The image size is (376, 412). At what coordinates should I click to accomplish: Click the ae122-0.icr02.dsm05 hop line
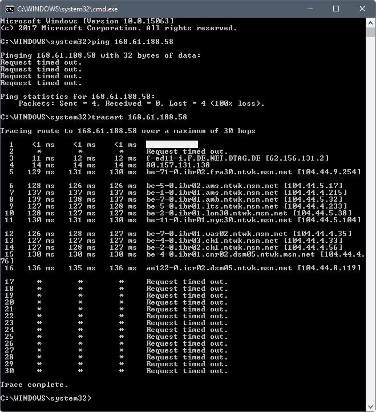(183, 268)
